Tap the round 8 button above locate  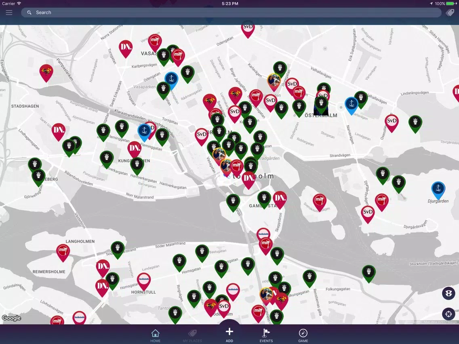click(x=448, y=294)
